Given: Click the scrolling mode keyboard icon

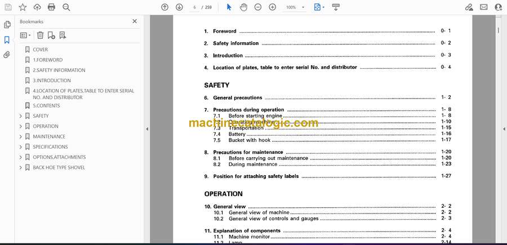Looking at the screenshot, I should point(336,7).
